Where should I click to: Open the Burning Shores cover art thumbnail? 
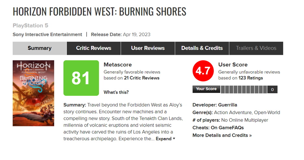tap(33, 93)
